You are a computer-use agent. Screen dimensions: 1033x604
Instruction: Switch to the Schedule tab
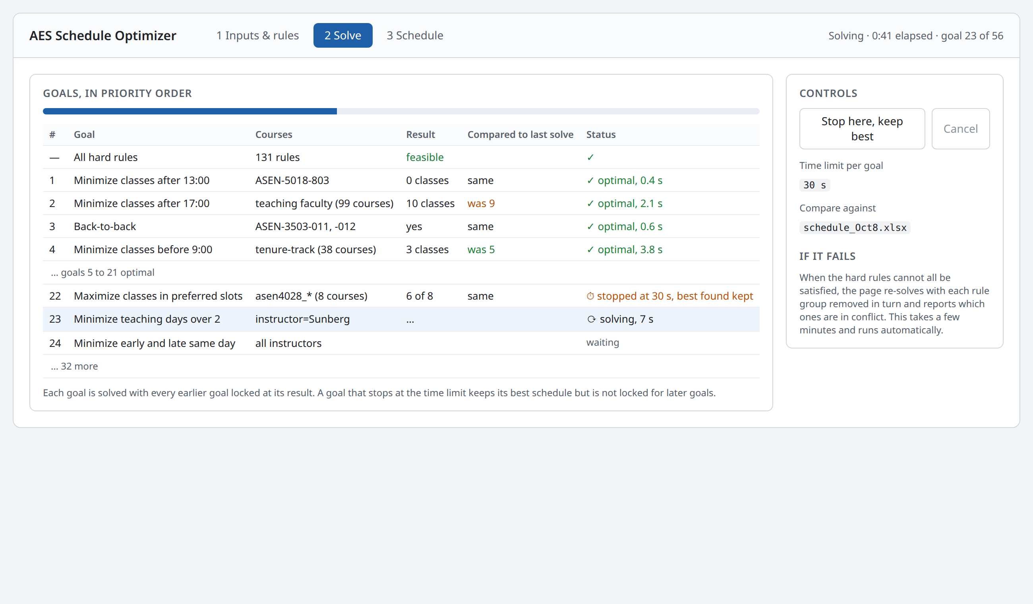(415, 35)
